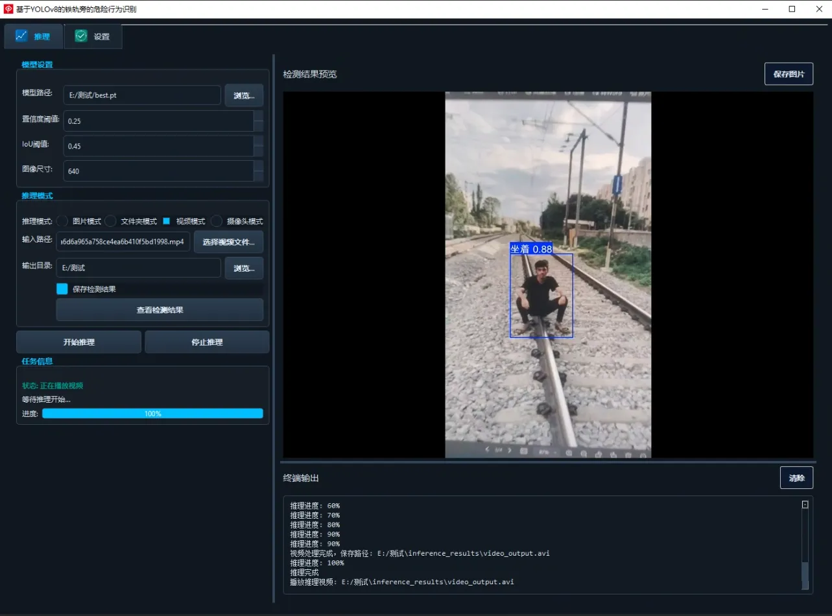
Task: Click 选择视频文件 button
Action: (x=228, y=242)
